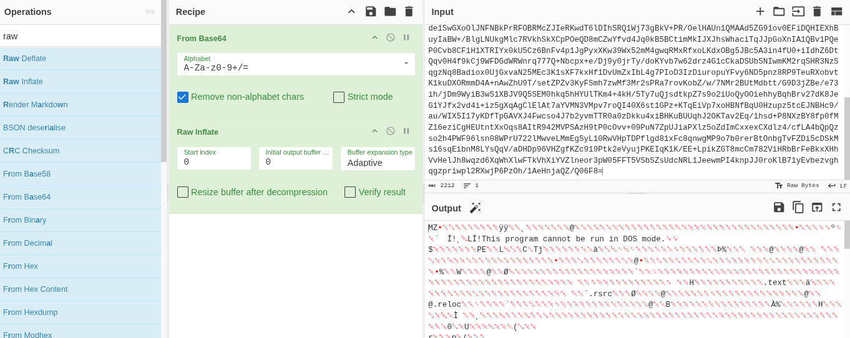Viewport: 850px width, 338px height.
Task: Select the BSON deserialise operation
Action: coord(81,128)
